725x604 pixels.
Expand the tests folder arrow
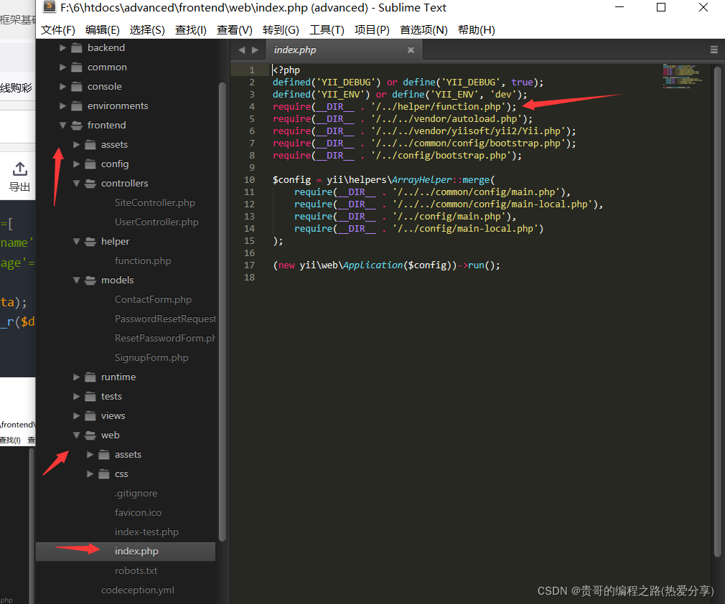(77, 397)
